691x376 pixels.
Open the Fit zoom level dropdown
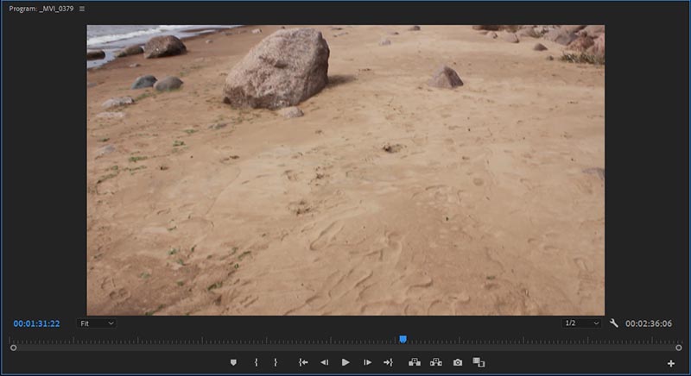97,323
